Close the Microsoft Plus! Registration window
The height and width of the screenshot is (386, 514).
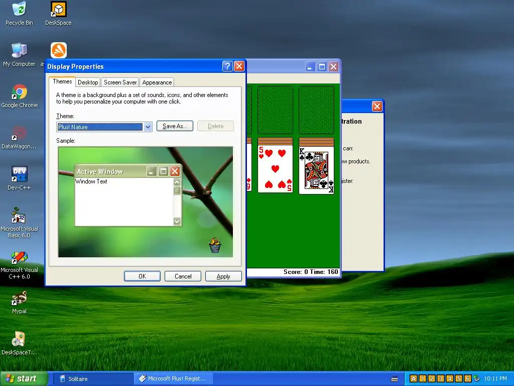tap(377, 107)
